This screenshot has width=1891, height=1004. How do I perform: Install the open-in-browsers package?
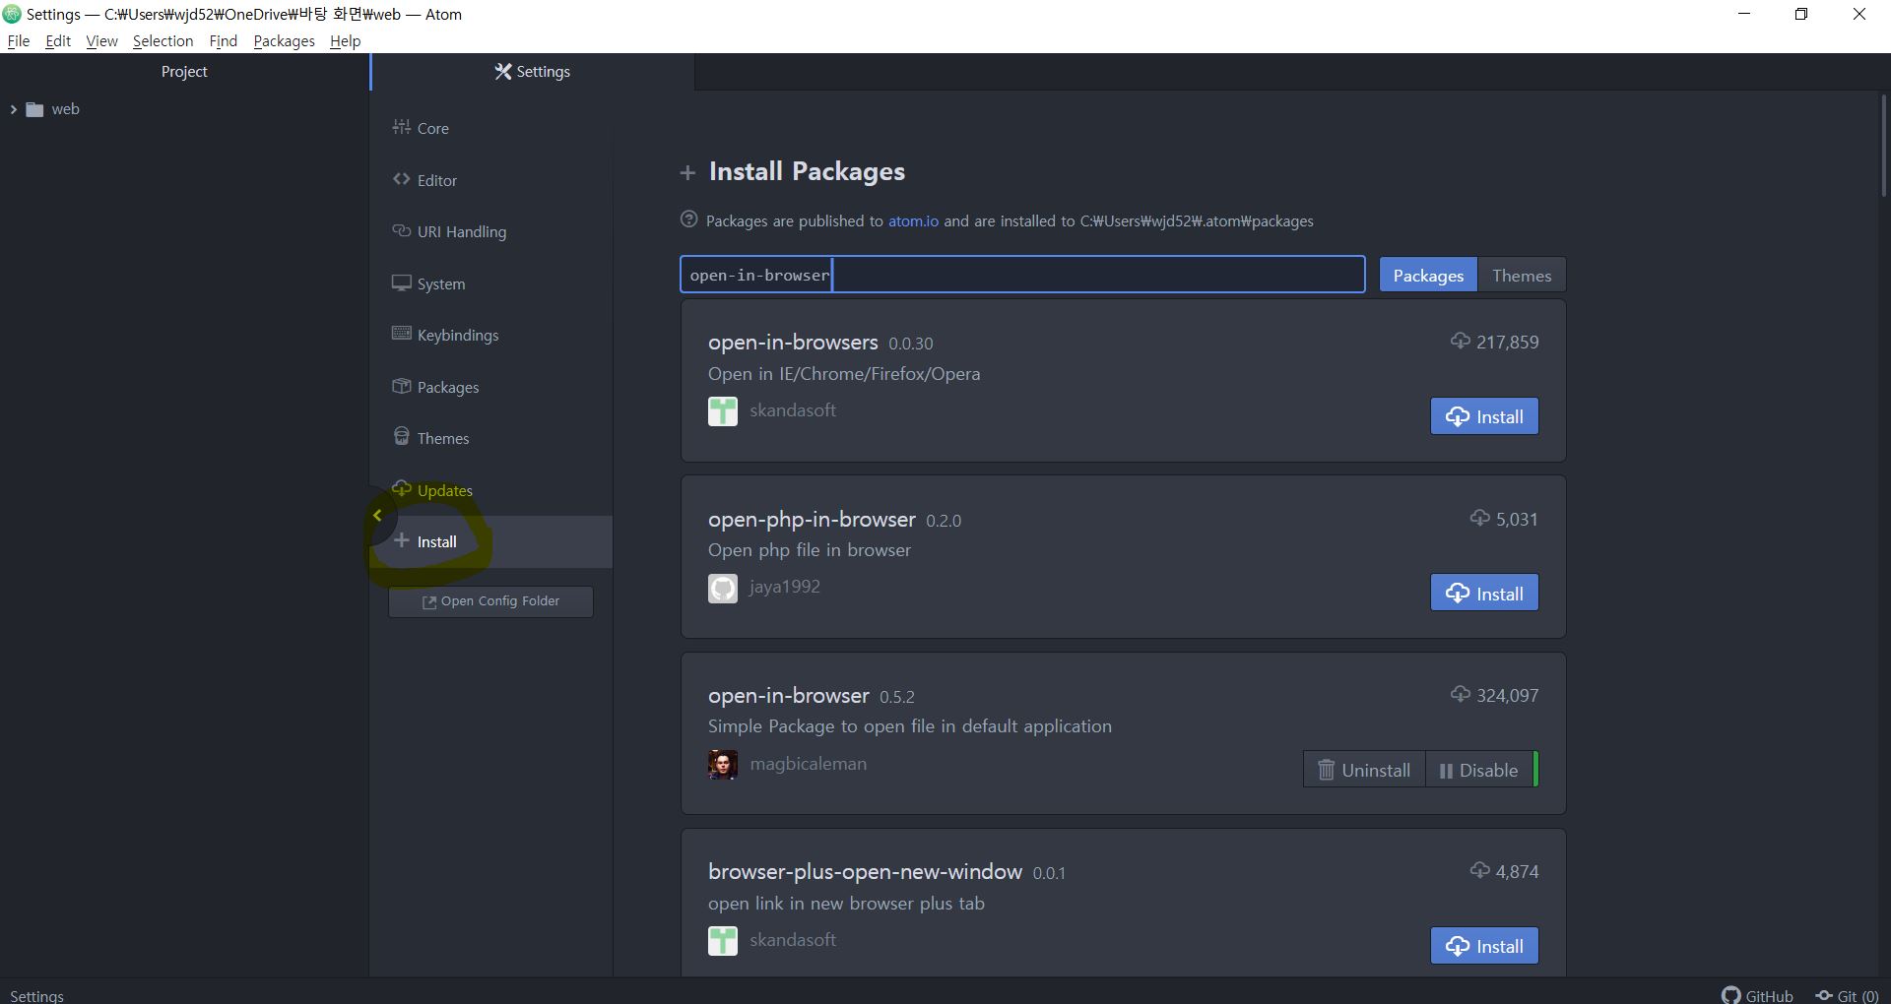[1484, 416]
